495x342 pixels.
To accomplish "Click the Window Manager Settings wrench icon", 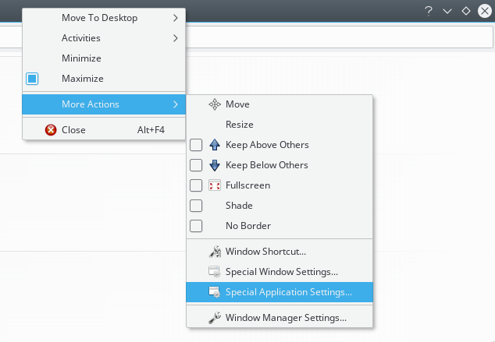I will (x=215, y=318).
